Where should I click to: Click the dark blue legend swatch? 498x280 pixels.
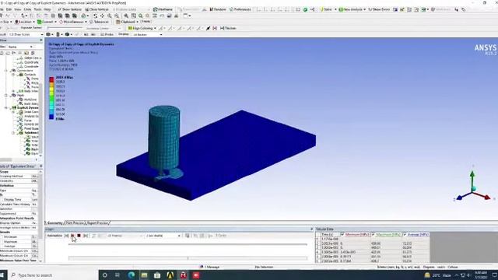point(51,117)
